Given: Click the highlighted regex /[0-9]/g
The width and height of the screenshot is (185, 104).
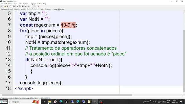Looking at the screenshot, I should click(x=68, y=25).
